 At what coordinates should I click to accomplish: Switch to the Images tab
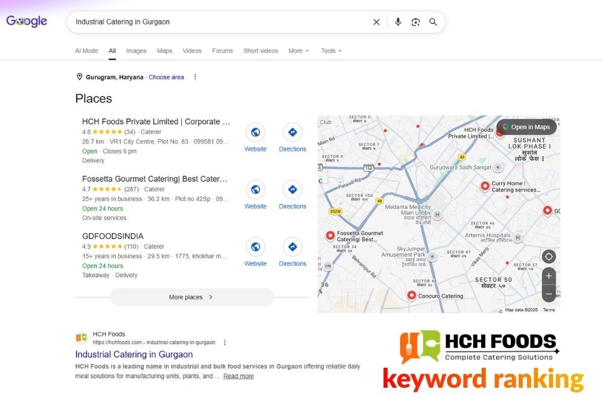click(x=136, y=51)
